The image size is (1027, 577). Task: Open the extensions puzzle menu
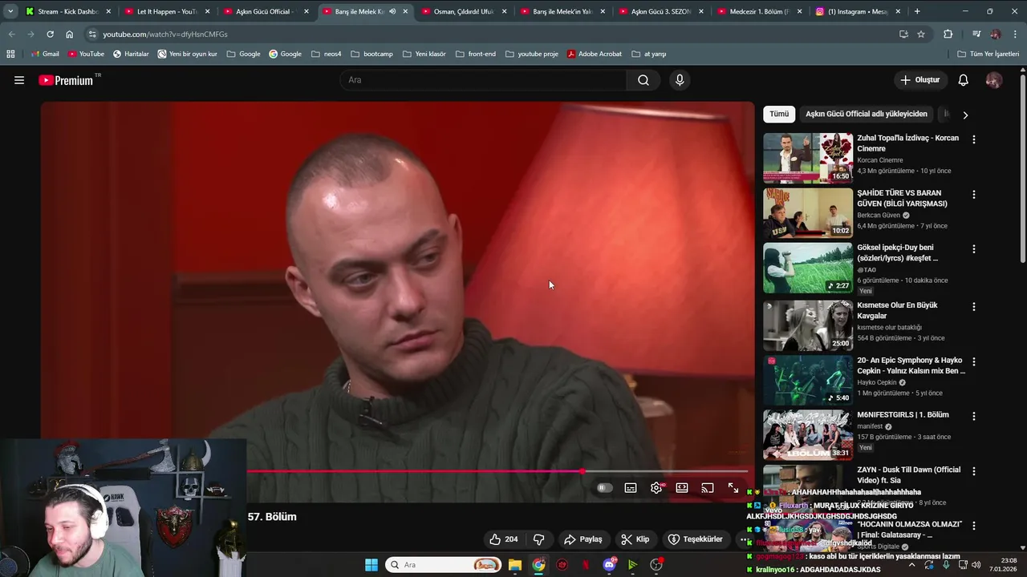(948, 34)
